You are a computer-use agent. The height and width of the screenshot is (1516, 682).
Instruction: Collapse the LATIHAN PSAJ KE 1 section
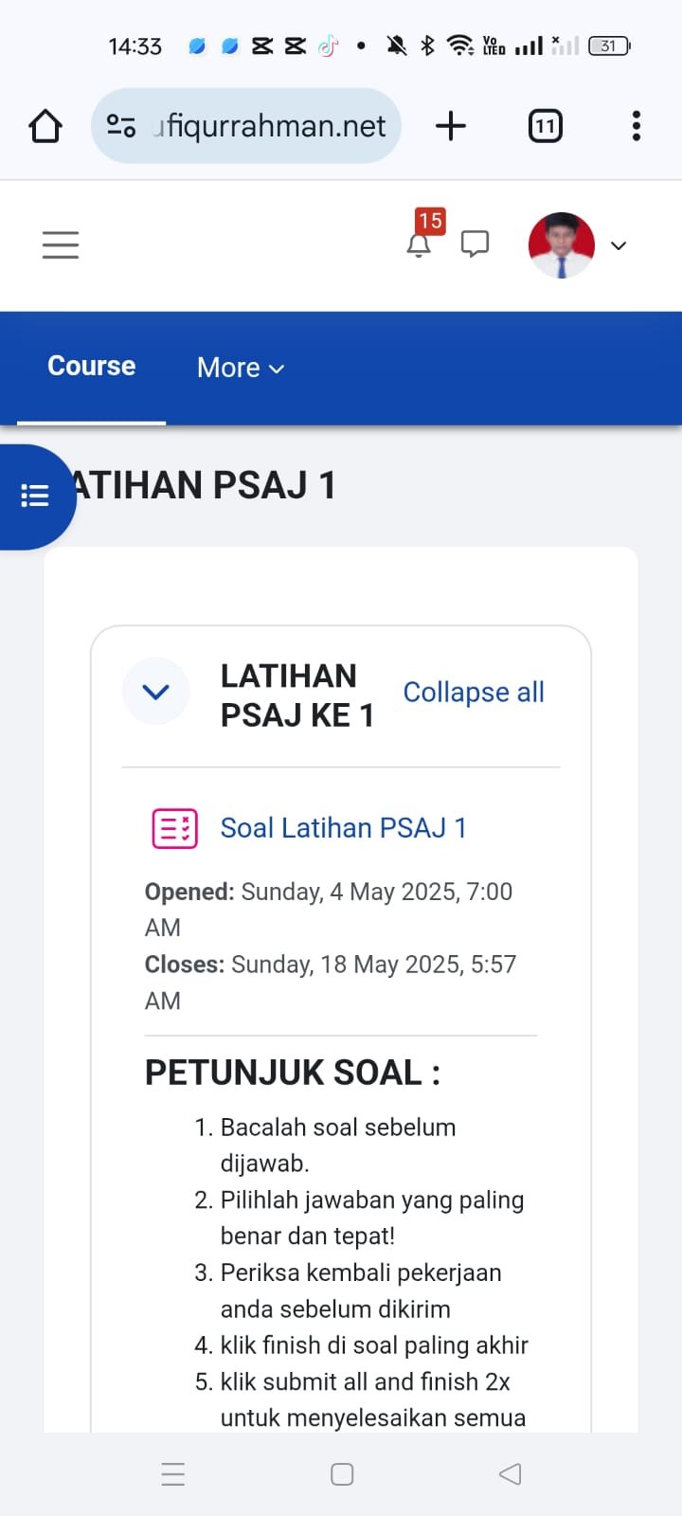(x=156, y=692)
